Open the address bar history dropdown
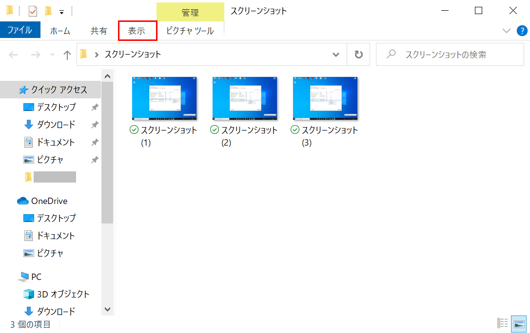 point(335,55)
